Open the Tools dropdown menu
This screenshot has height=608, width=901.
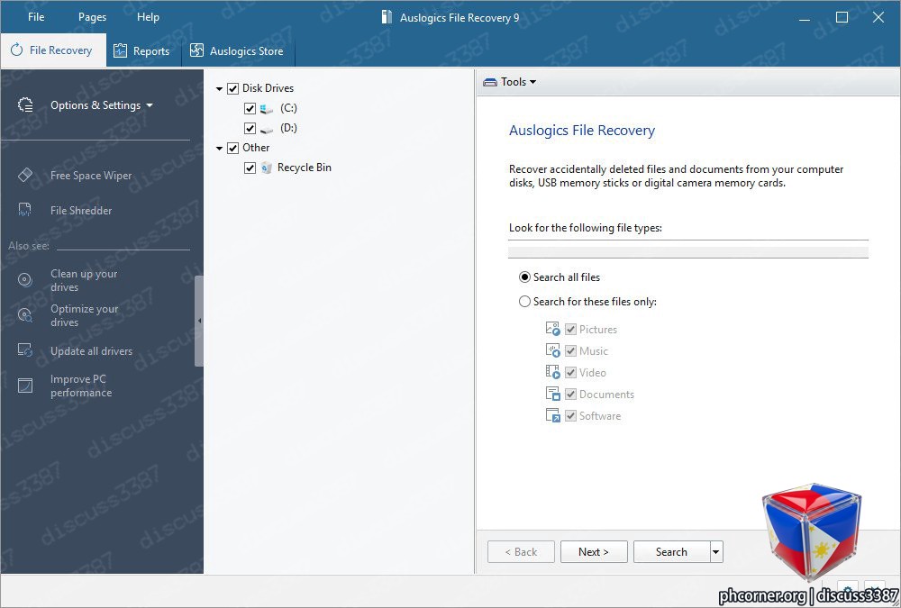click(510, 82)
